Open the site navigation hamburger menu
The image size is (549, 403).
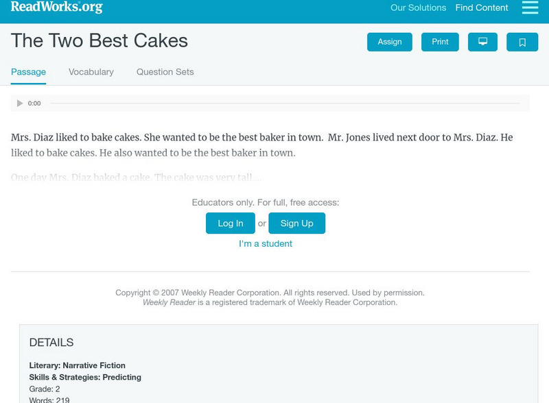[529, 8]
